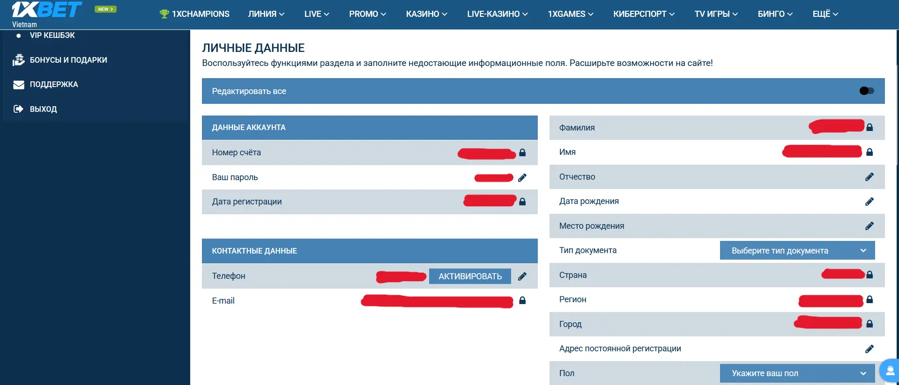
Task: Toggle the Редактировать все switch
Action: coord(867,91)
